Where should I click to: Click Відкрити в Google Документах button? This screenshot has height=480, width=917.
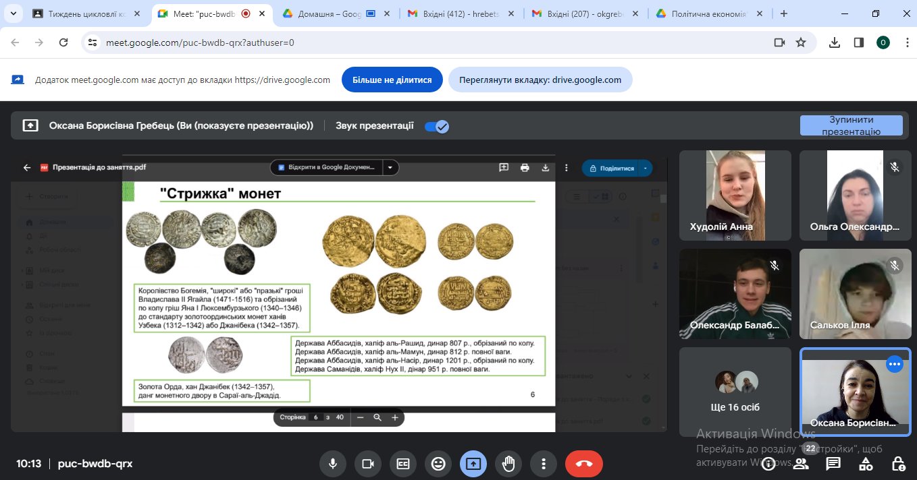pos(326,168)
